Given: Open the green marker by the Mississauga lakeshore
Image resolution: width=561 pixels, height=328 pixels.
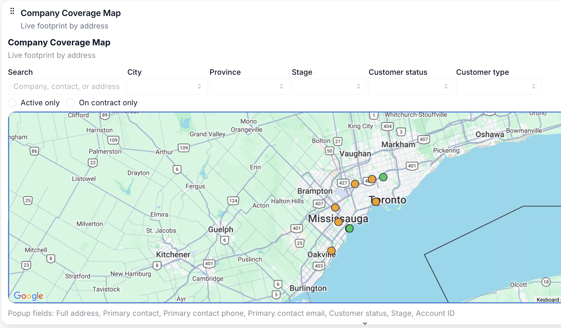Looking at the screenshot, I should (x=349, y=228).
